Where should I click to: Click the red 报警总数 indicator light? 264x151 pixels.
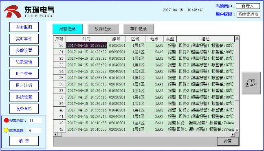click(6, 120)
